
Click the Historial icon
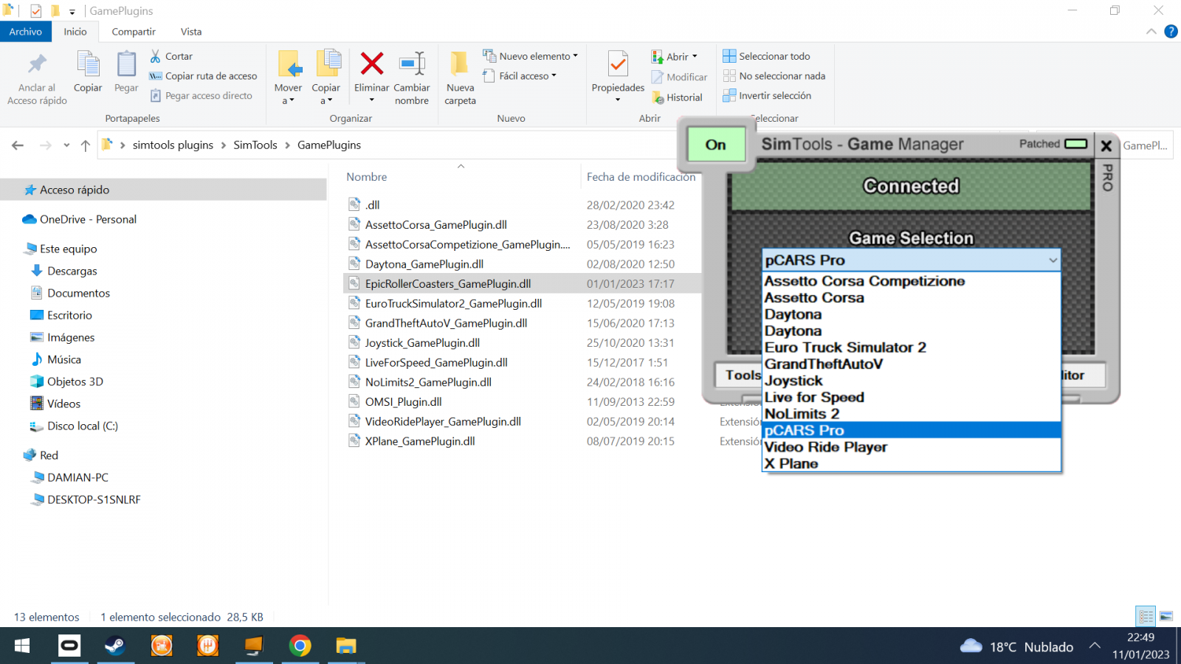[658, 97]
